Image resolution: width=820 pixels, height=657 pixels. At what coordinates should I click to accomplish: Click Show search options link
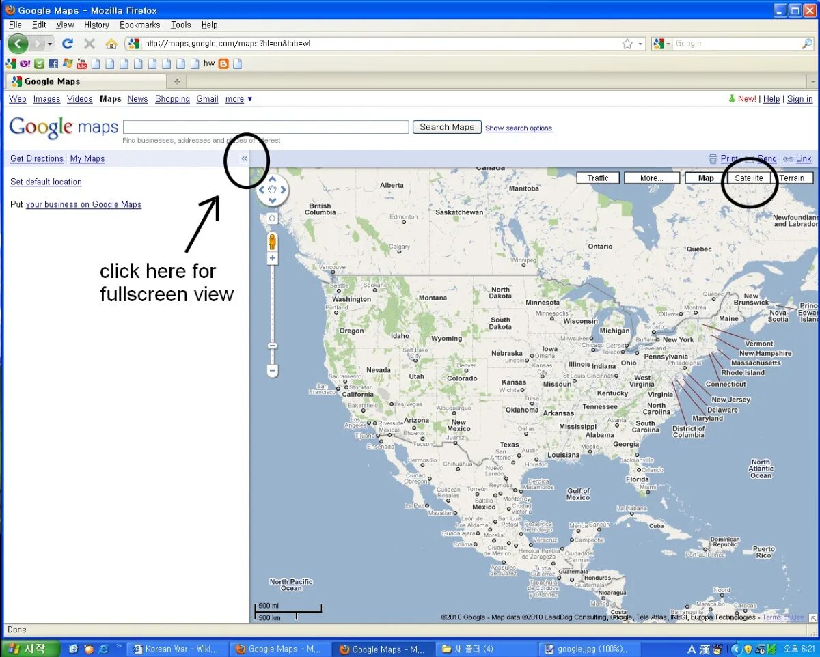[x=519, y=128]
